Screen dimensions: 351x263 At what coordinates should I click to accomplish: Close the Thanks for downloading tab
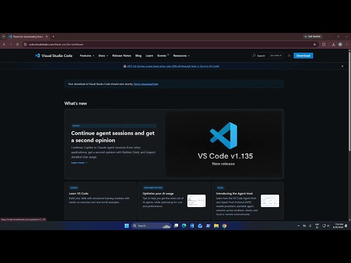pos(47,37)
